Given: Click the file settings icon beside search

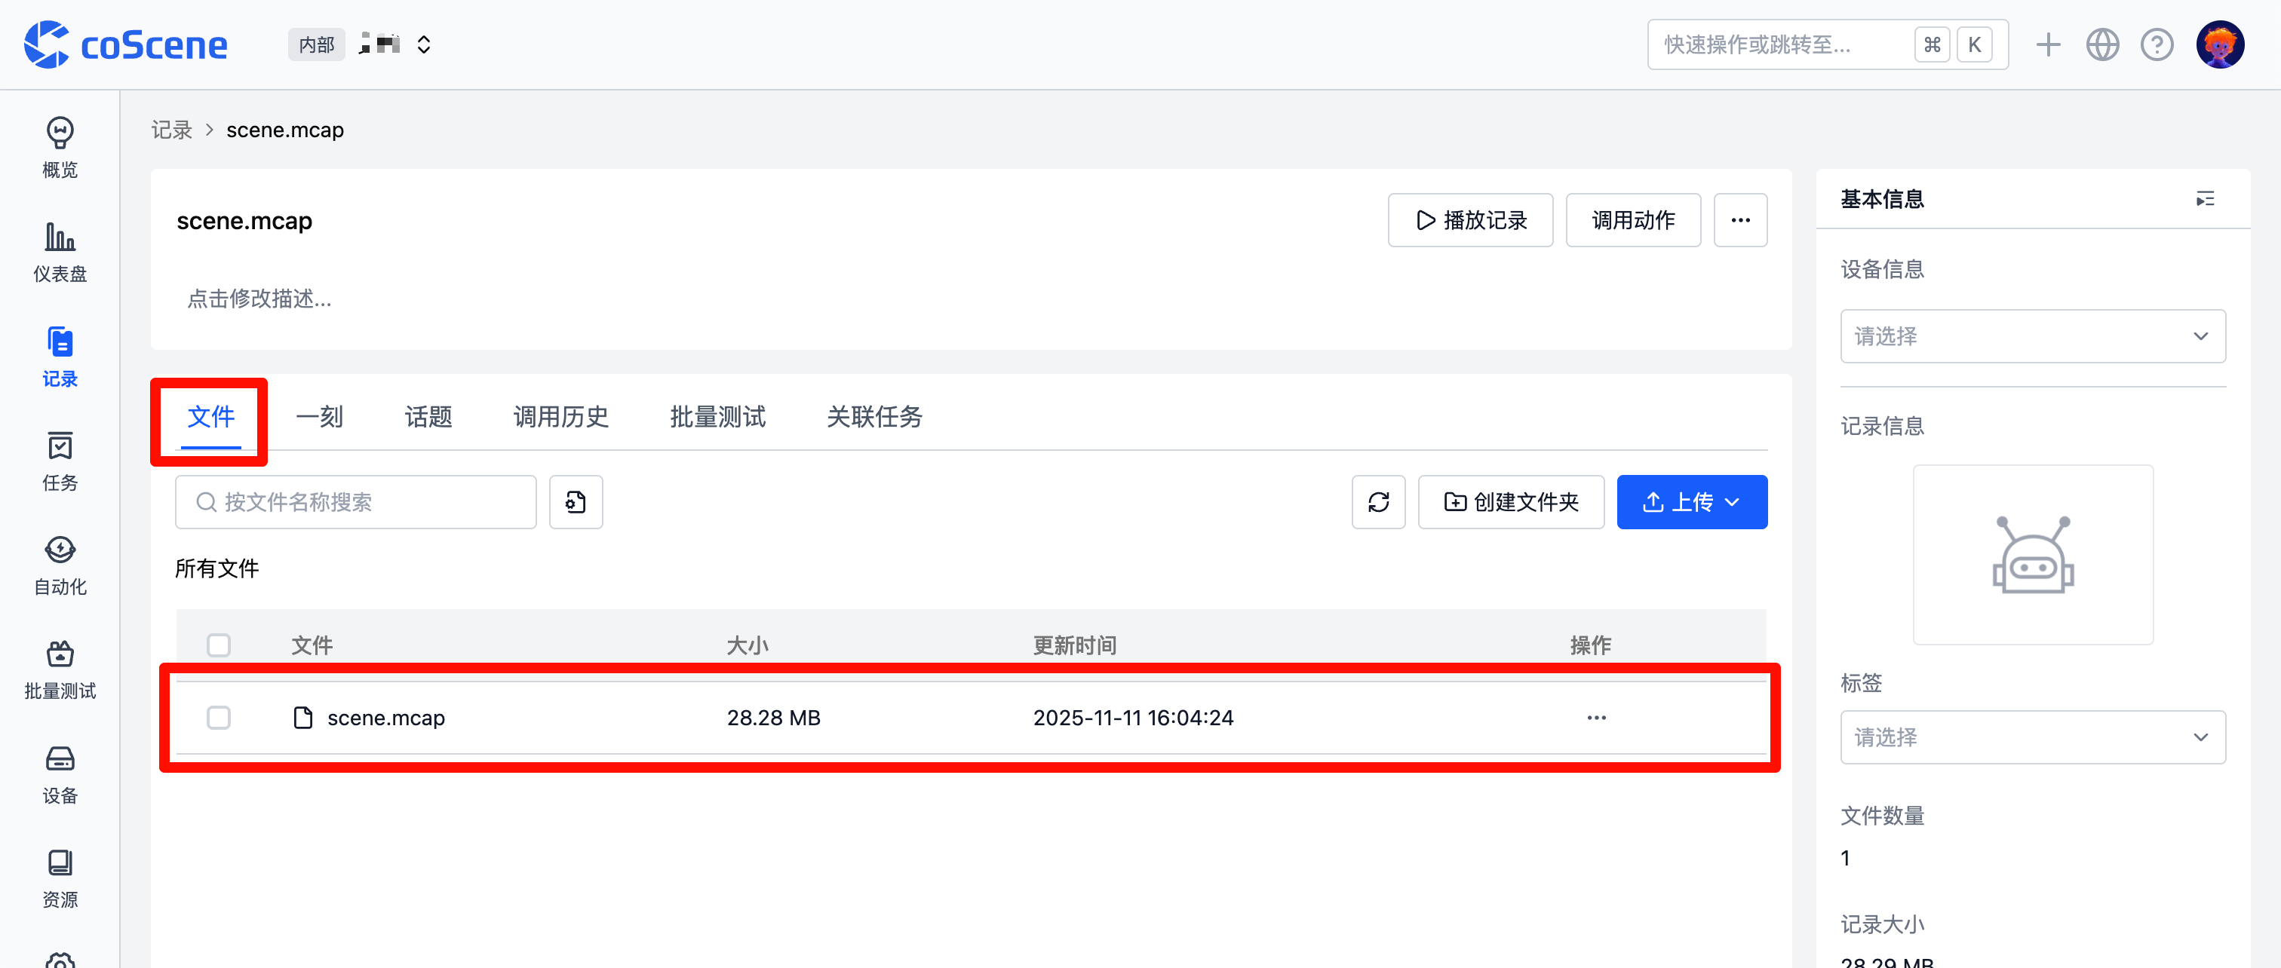Looking at the screenshot, I should [576, 501].
